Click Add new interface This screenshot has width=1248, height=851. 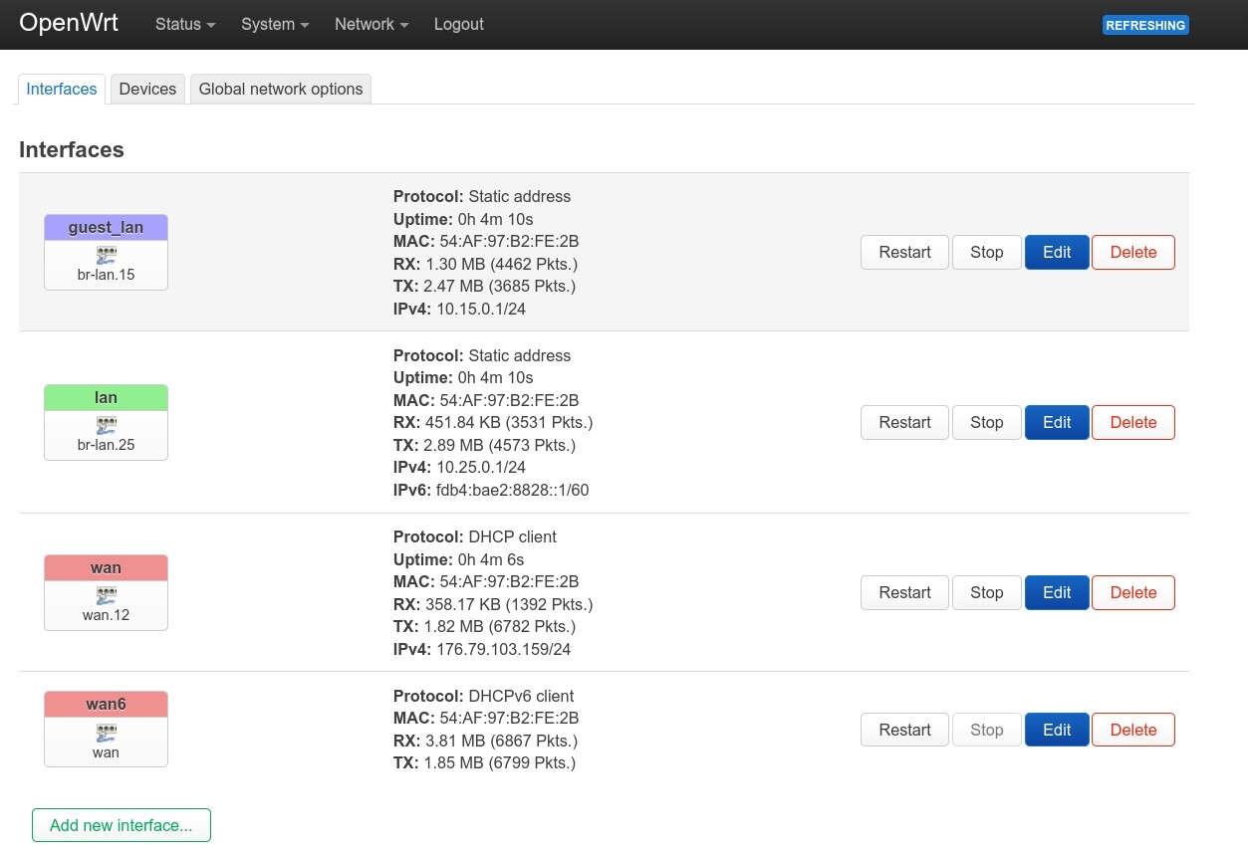pos(121,824)
